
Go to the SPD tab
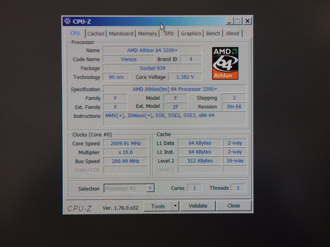(169, 33)
